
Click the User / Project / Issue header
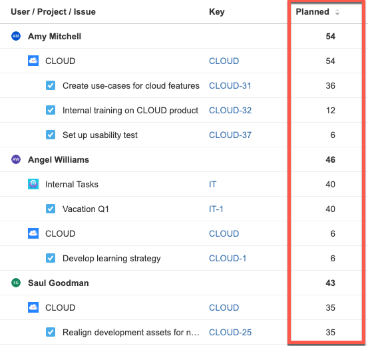[53, 12]
